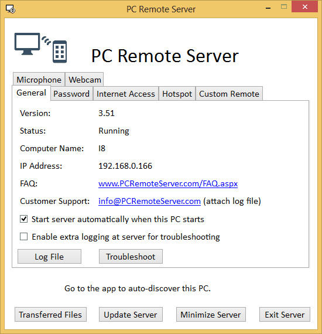322x334 pixels.
Task: Open the Hotspot tab
Action: 177,94
